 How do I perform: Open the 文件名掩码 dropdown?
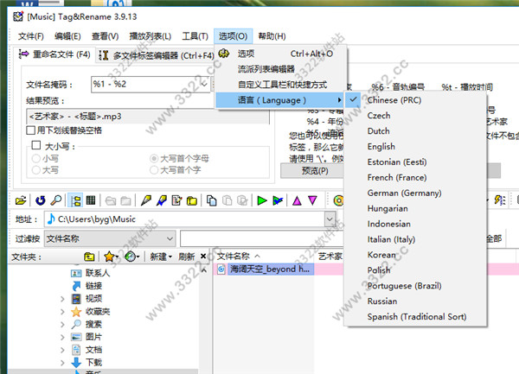click(x=204, y=85)
